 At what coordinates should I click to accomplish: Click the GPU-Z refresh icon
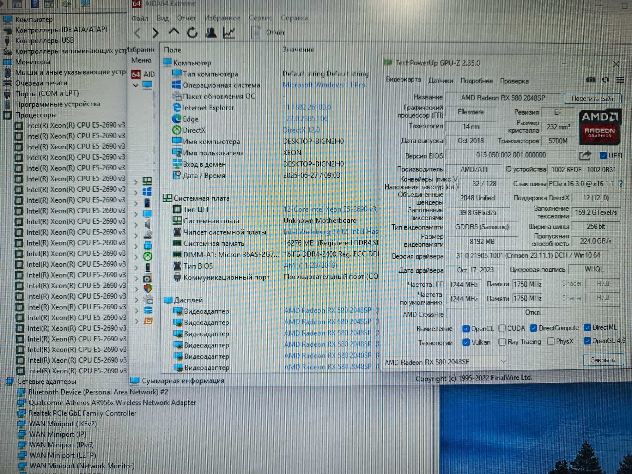click(605, 80)
